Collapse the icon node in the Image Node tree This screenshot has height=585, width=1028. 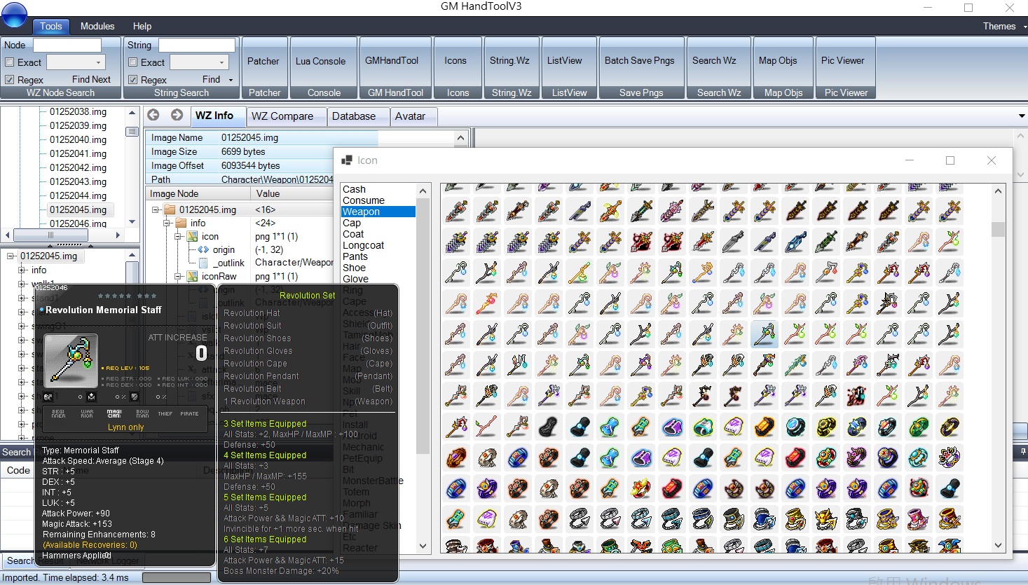coord(178,237)
